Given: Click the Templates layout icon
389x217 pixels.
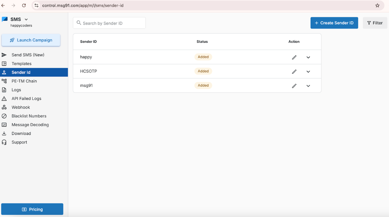Looking at the screenshot, I should [x=4, y=64].
